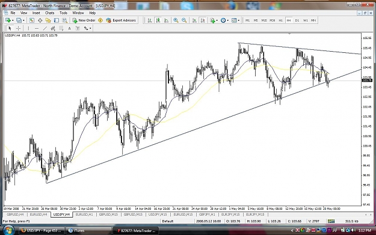Select the text label 'T' tool
Viewport: 376px width, 235px height.
pyautogui.click(x=78, y=28)
